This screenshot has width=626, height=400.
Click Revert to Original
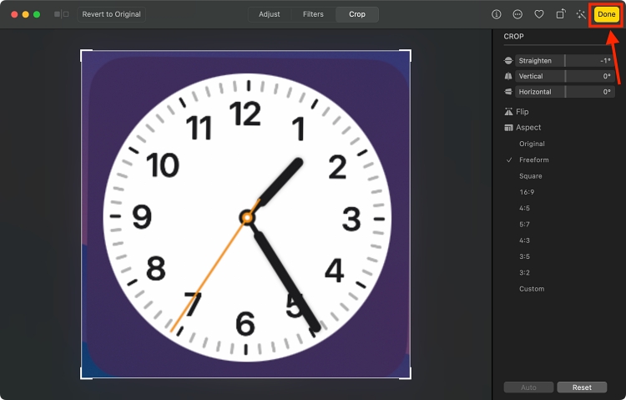click(111, 14)
